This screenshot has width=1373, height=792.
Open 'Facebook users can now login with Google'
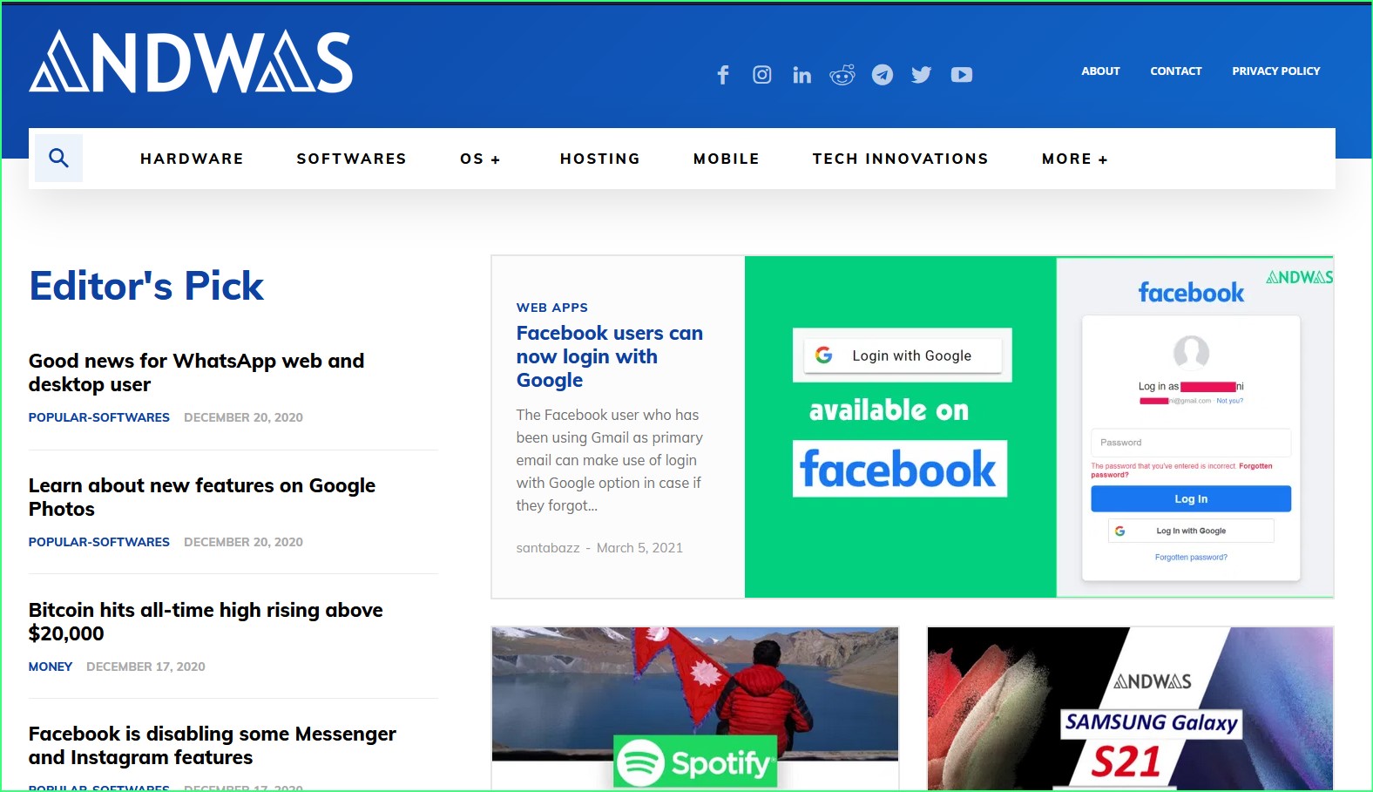click(x=610, y=356)
